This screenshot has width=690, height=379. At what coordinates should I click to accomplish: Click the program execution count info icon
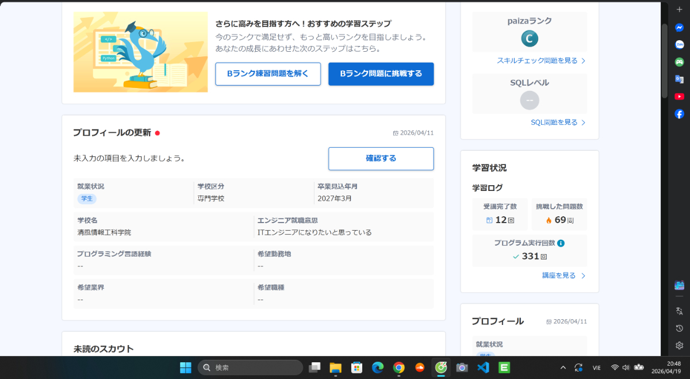pos(561,243)
